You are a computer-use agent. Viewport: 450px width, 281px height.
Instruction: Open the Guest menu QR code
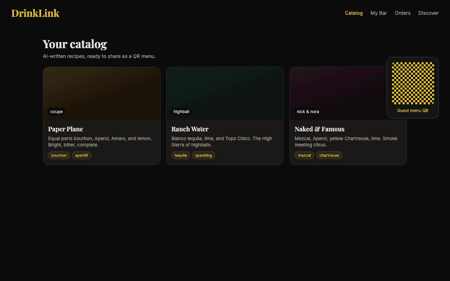point(413,83)
